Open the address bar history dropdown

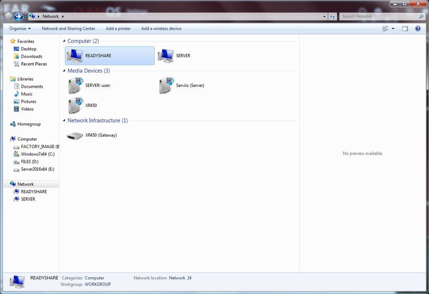325,16
